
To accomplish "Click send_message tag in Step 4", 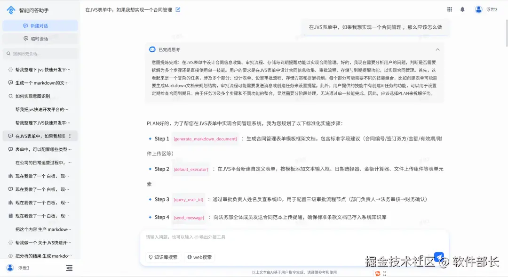I will (x=189, y=218).
